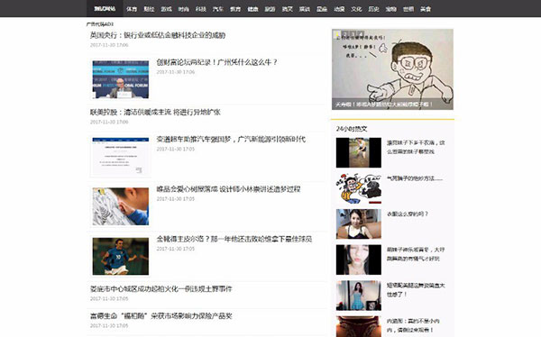The height and width of the screenshot is (337, 541).
Task: Click the blue-sleeved person article thumbnail
Action: (x=121, y=206)
